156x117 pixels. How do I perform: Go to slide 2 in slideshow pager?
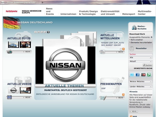pyautogui.click(x=39, y=32)
